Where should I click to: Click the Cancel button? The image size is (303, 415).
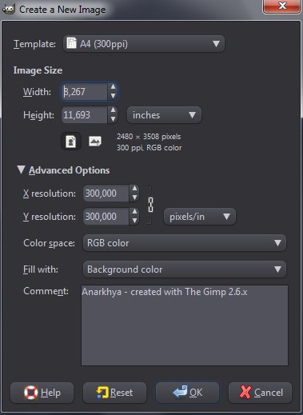tap(260, 393)
